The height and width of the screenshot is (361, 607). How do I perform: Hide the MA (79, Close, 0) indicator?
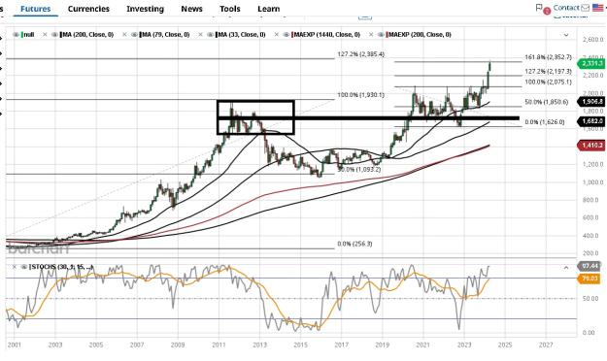[134, 35]
